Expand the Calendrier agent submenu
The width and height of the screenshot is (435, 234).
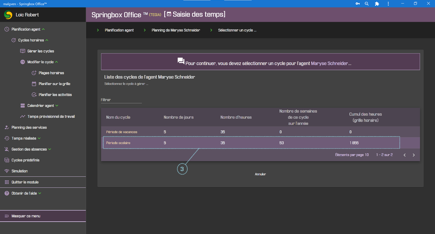(x=57, y=106)
